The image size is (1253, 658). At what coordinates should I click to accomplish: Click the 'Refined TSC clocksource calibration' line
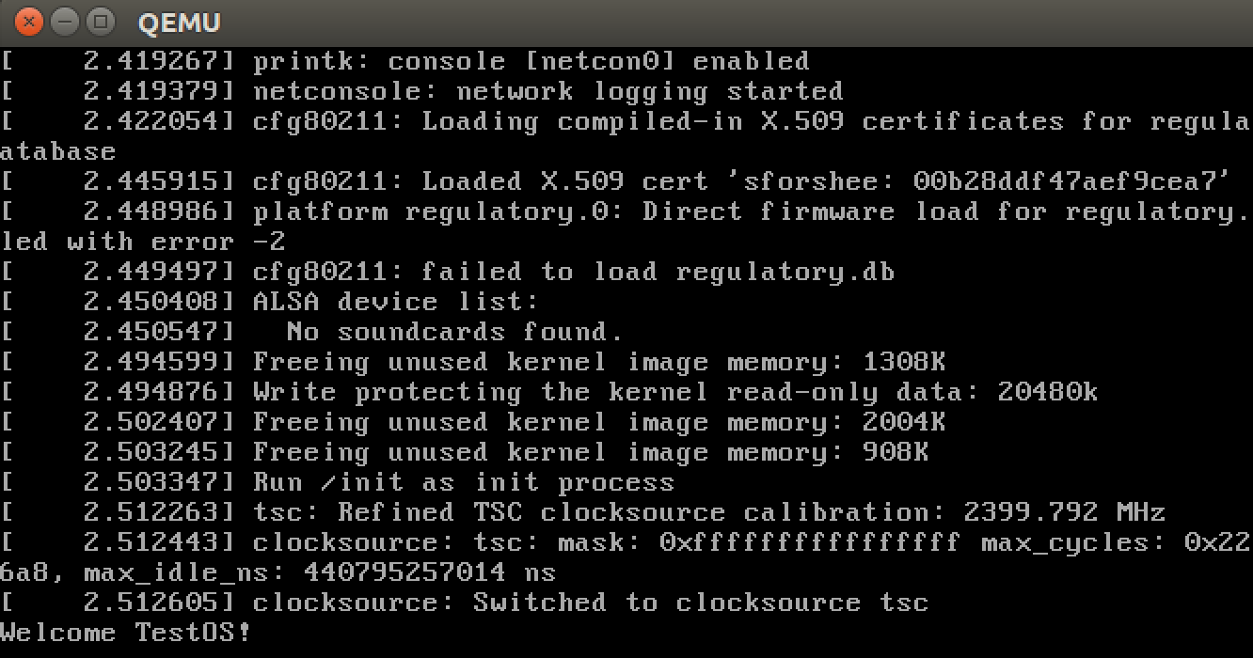click(x=583, y=512)
